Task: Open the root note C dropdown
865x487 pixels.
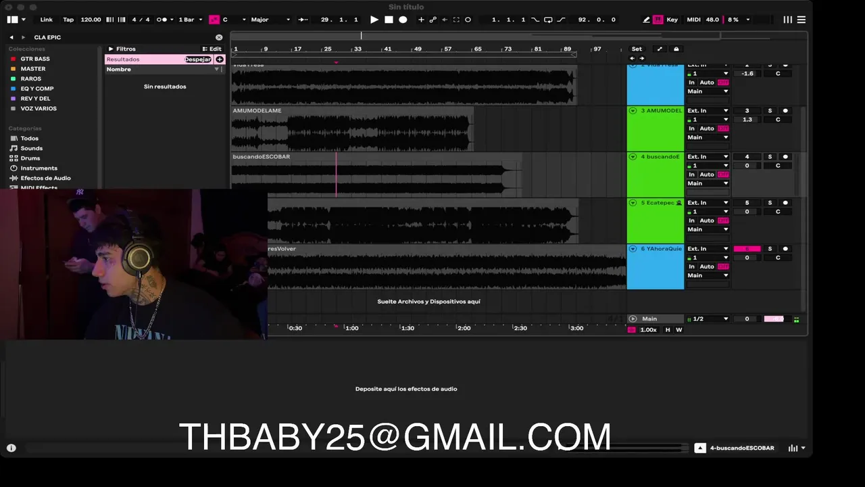Action: click(233, 20)
